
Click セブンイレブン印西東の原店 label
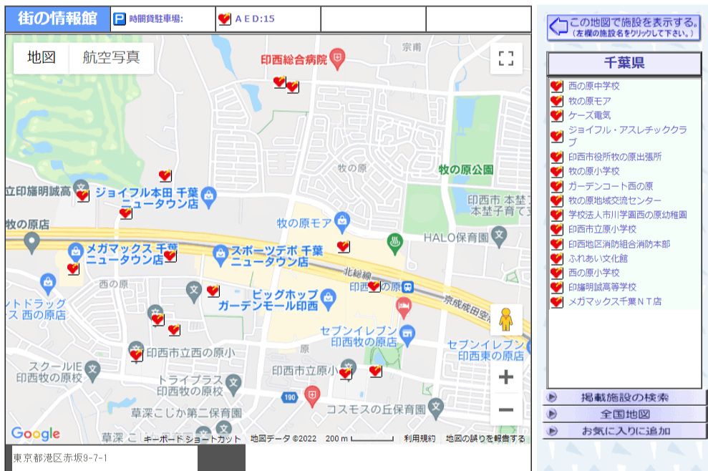[x=486, y=351]
